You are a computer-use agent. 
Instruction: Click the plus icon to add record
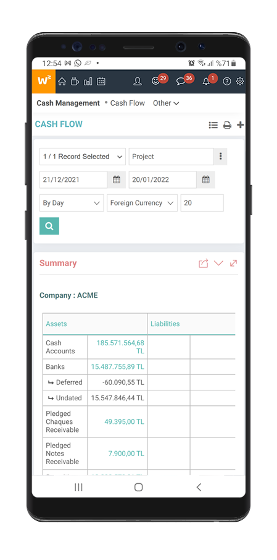point(241,124)
